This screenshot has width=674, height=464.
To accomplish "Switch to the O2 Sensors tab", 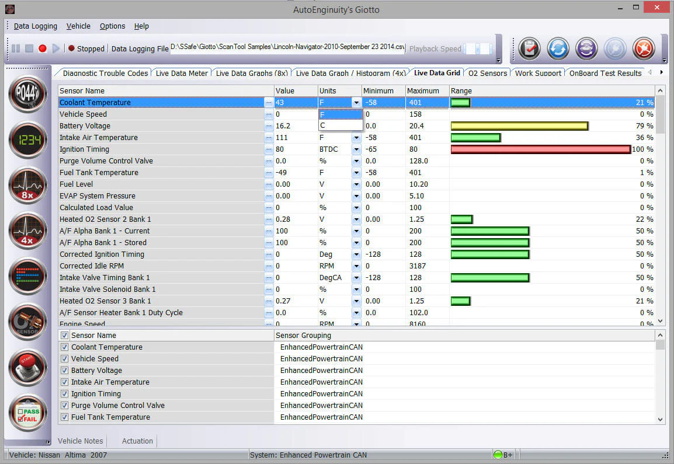I will click(x=488, y=73).
